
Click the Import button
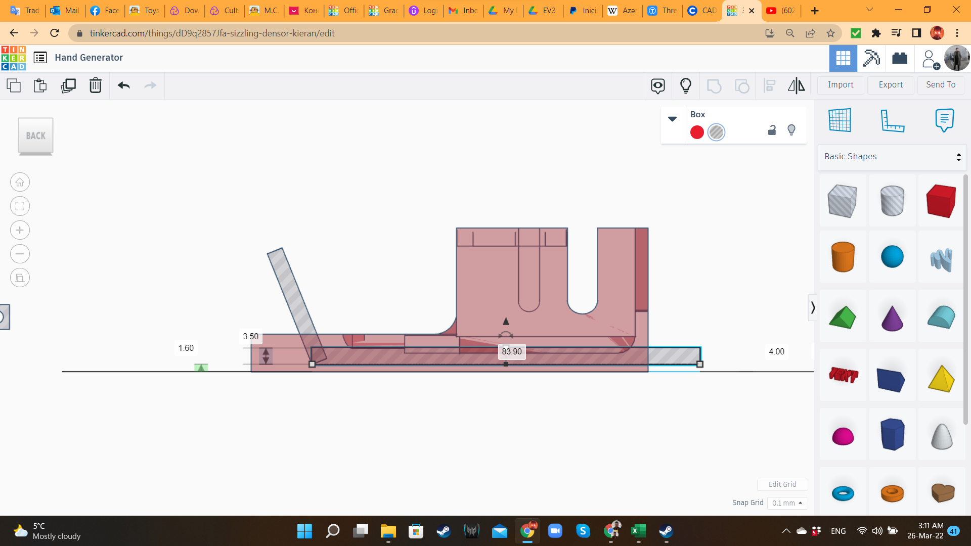pyautogui.click(x=841, y=85)
